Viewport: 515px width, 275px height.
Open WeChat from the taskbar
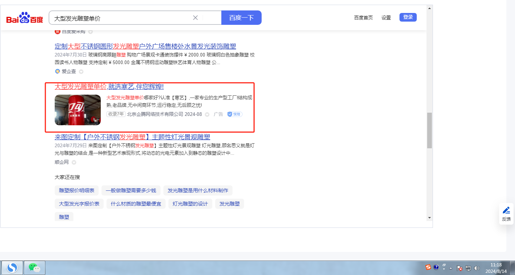pos(34,267)
